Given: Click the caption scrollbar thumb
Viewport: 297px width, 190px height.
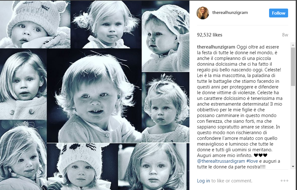Looking at the screenshot, I should [x=293, y=67].
